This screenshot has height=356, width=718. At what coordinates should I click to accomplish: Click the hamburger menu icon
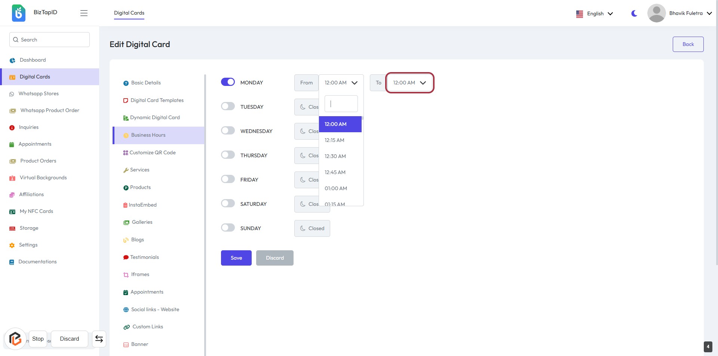pyautogui.click(x=84, y=13)
